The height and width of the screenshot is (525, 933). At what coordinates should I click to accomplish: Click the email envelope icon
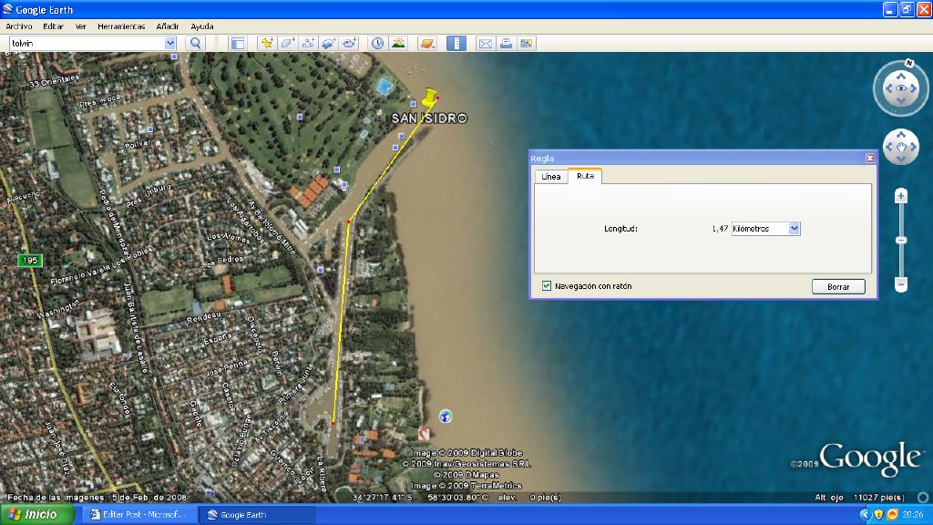486,43
